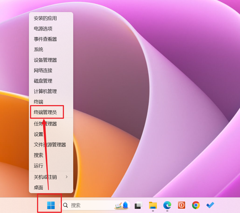Image resolution: width=240 pixels, height=213 pixels.
Task: Open Task View from the taskbar
Action: [139, 205]
